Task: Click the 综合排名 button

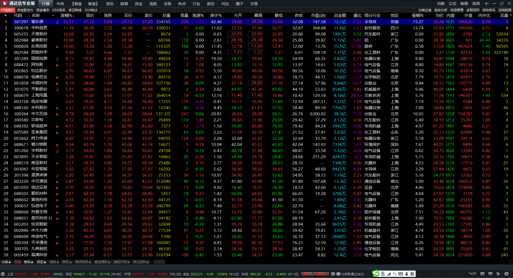Action: pyautogui.click(x=489, y=10)
